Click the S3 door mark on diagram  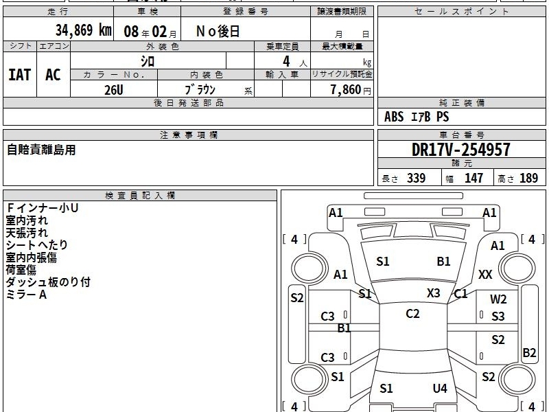(498, 316)
